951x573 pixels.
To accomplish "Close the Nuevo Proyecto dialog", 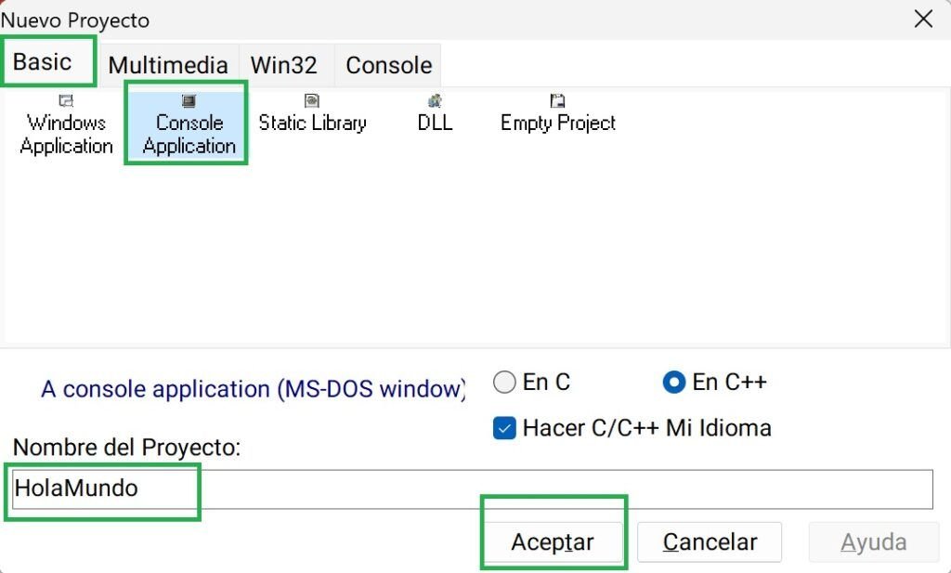I will (x=923, y=19).
